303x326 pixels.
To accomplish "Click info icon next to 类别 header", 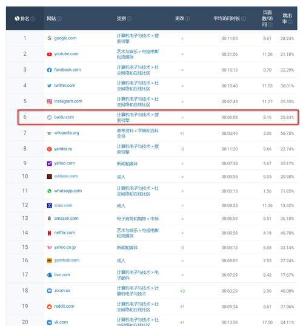I will coord(129,19).
